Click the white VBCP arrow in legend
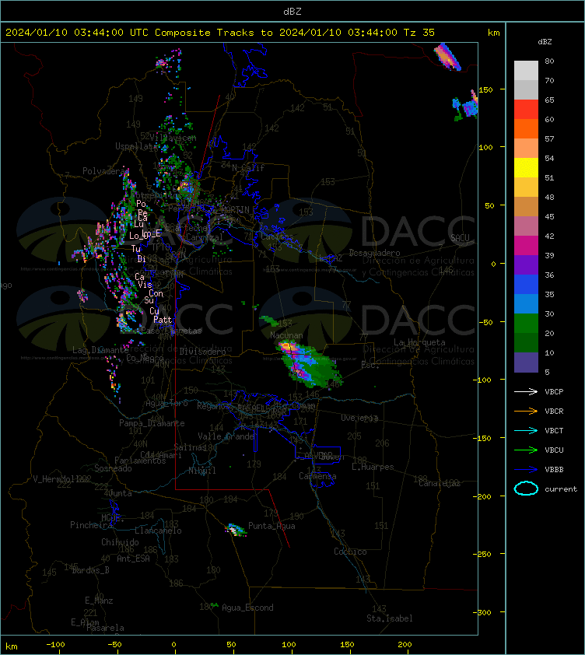Viewport: 585px width, 655px height. [526, 391]
